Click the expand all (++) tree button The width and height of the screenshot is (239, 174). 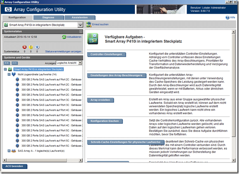coord(7,63)
